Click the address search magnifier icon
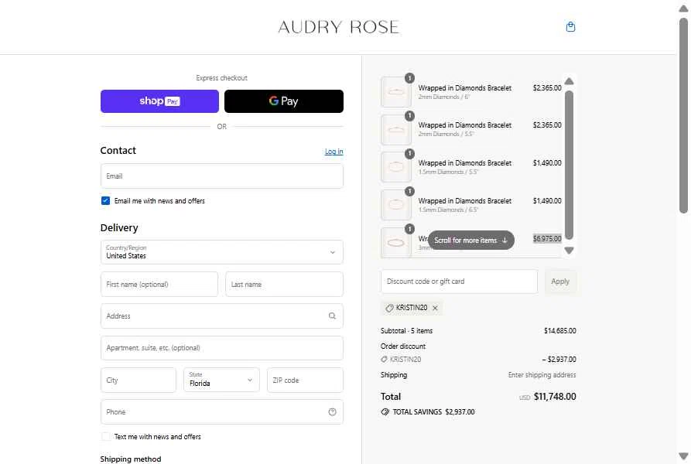Image resolution: width=691 pixels, height=464 pixels. click(332, 316)
